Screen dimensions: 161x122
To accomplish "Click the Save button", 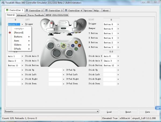I will (148, 112).
